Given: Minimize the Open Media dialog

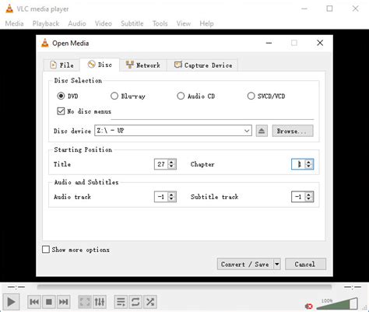Looking at the screenshot, I should click(269, 43).
